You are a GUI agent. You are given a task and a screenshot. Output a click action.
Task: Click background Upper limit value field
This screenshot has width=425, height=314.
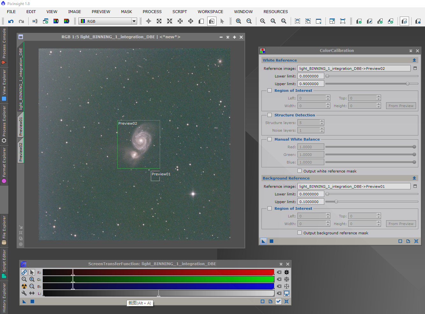(x=311, y=202)
